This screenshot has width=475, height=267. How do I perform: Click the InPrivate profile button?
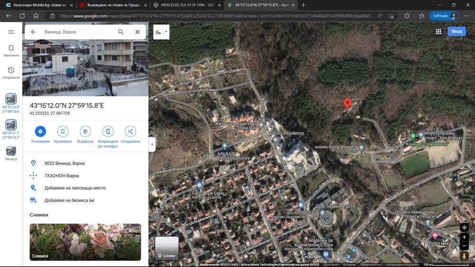point(444,16)
